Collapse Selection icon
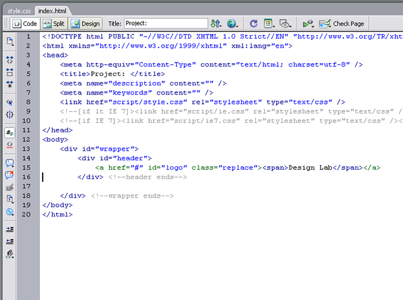The height and width of the screenshot is (300, 403). [x=9, y=72]
